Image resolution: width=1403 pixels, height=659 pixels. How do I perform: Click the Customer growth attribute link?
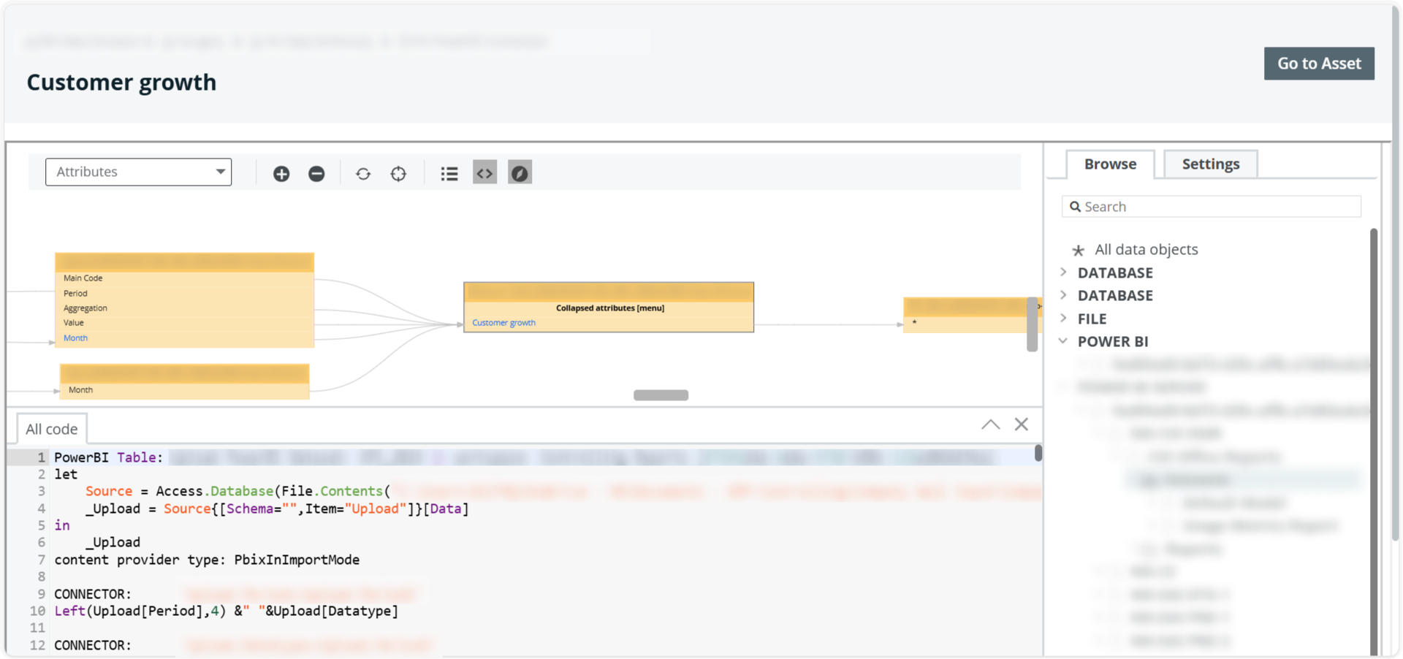coord(503,323)
